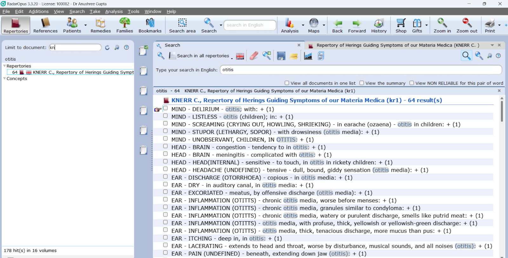Click the Aa document icon in the search toolbar
Image resolution: width=508 pixels, height=258 pixels.
pos(321,56)
